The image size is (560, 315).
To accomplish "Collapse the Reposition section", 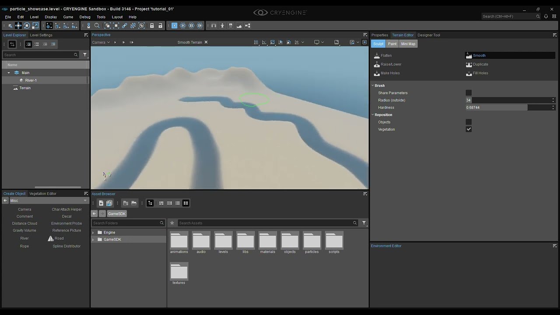I will (373, 115).
